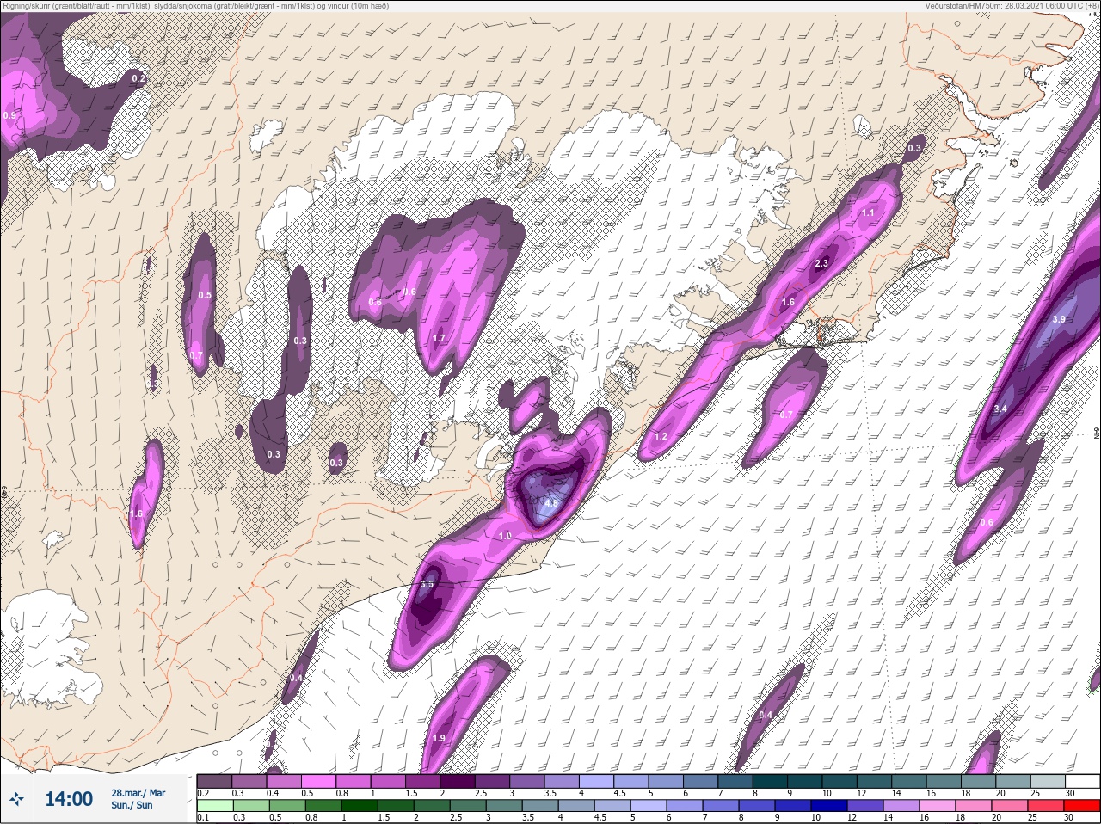1101x824 pixels.
Task: Click the 0.5 precipitation value on the map
Action: 205,296
